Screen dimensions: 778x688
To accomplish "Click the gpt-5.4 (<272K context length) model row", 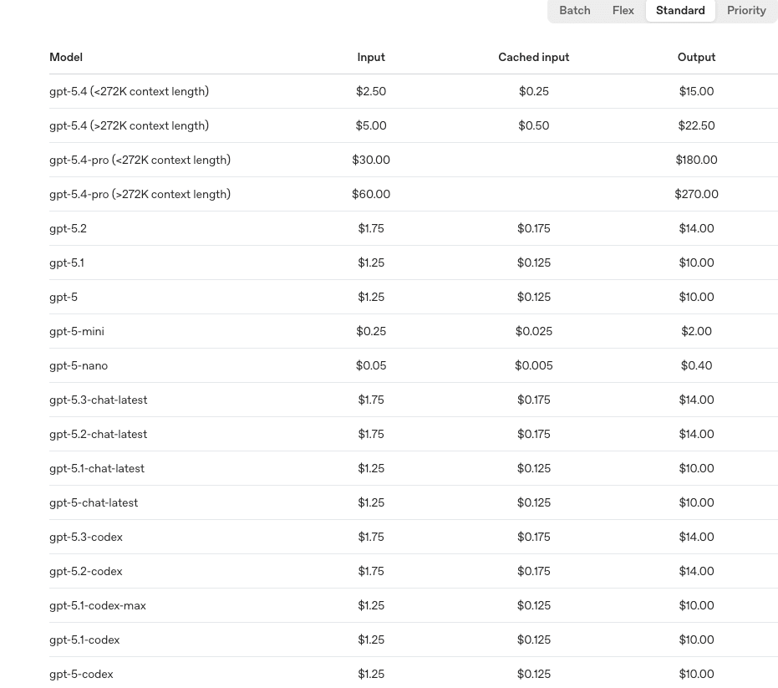I will [129, 91].
